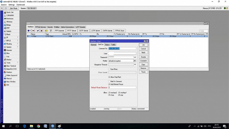Click the red minus remove icon
This screenshot has height=129, width=229.
pos(33,30)
